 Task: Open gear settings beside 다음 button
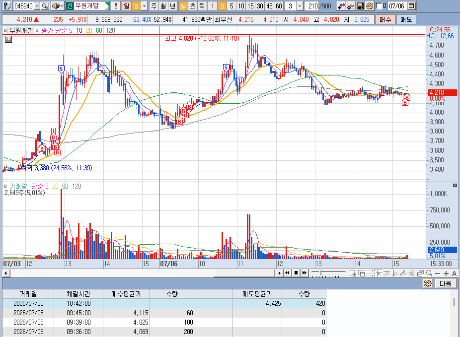[x=428, y=283]
